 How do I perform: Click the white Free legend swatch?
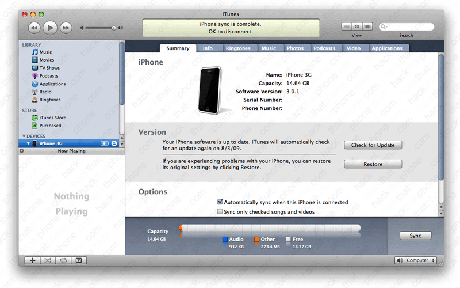289,240
